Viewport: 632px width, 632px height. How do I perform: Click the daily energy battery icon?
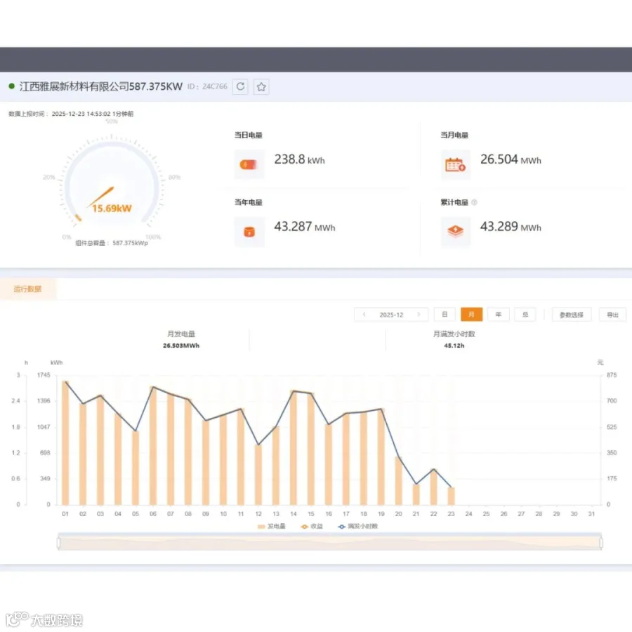coord(249,164)
